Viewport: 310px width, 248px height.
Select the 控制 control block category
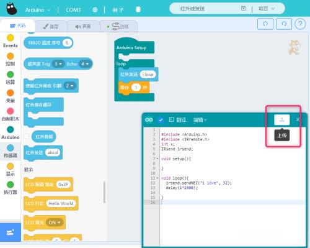click(x=11, y=59)
